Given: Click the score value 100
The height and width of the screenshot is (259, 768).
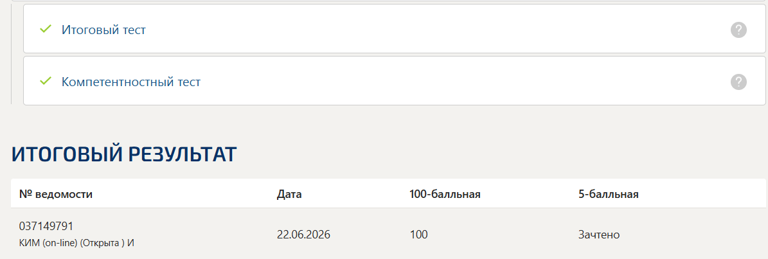Looking at the screenshot, I should point(418,235).
